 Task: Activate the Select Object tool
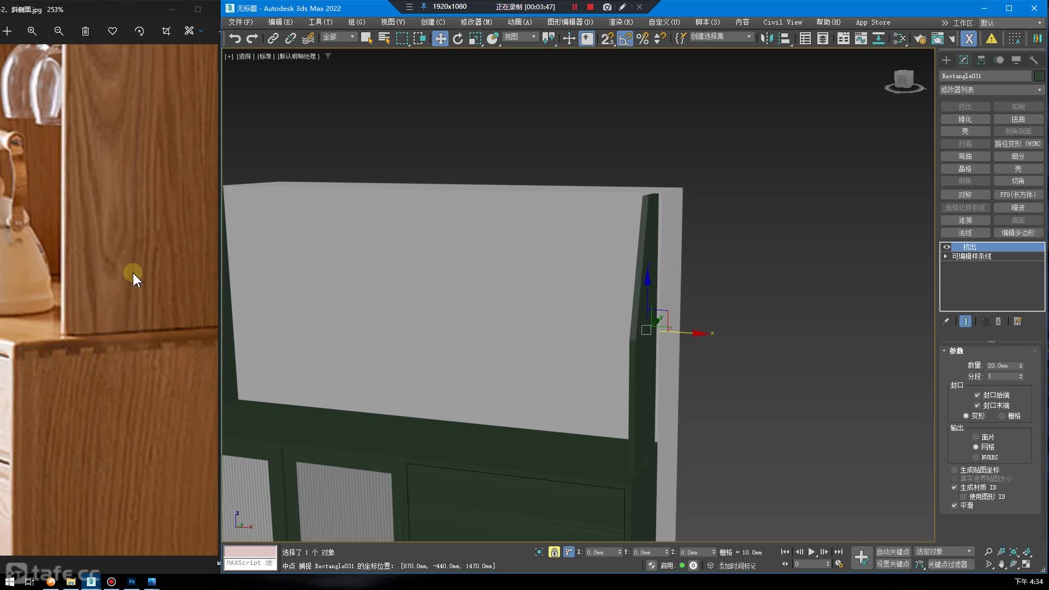point(367,38)
